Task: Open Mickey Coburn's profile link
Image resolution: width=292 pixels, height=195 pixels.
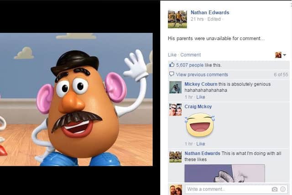Action: [x=201, y=84]
